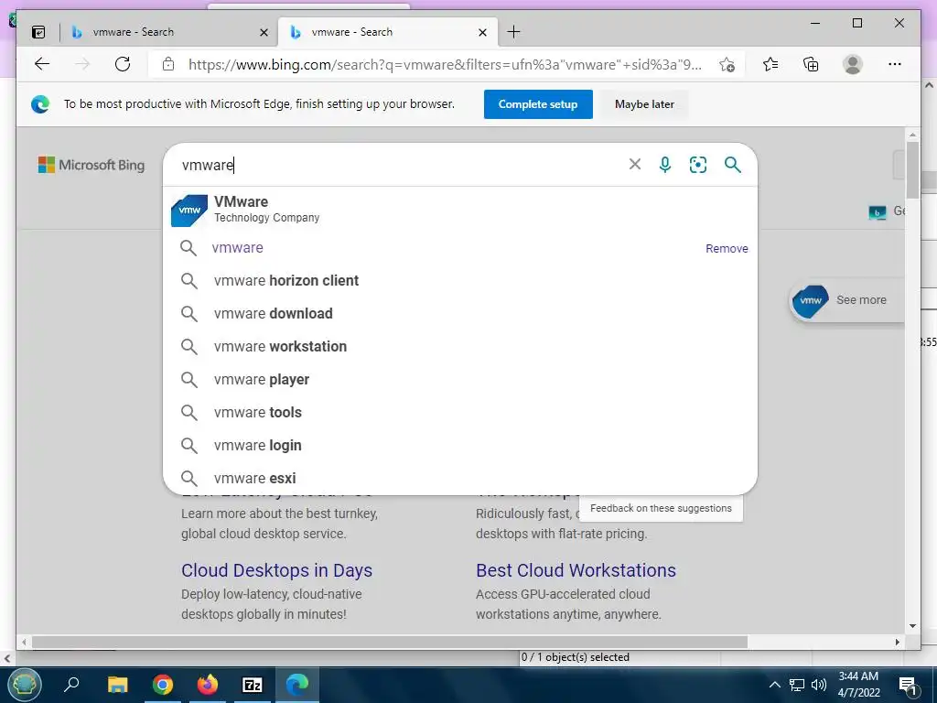The width and height of the screenshot is (937, 703).
Task: Show hidden tray icons chevron
Action: click(774, 685)
